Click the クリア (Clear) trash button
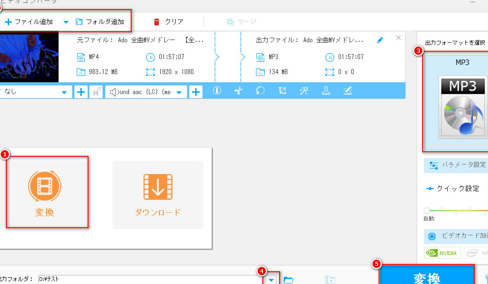 point(168,22)
